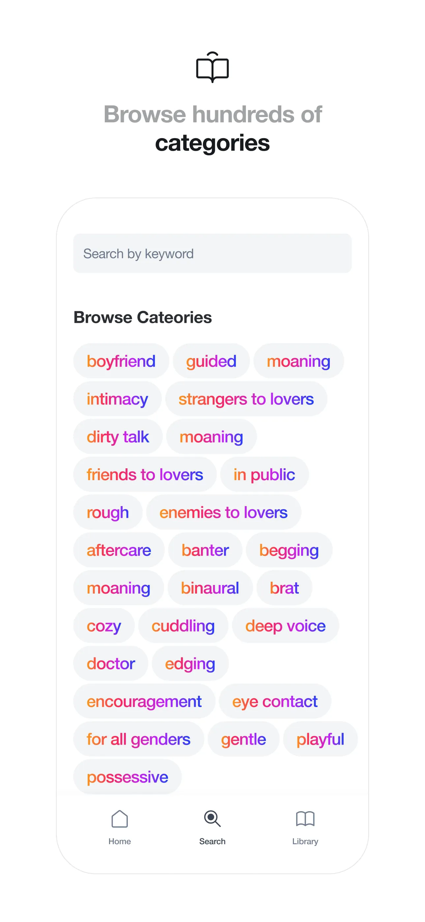This screenshot has height=922, width=425.
Task: Click the rough category chip
Action: click(x=108, y=512)
